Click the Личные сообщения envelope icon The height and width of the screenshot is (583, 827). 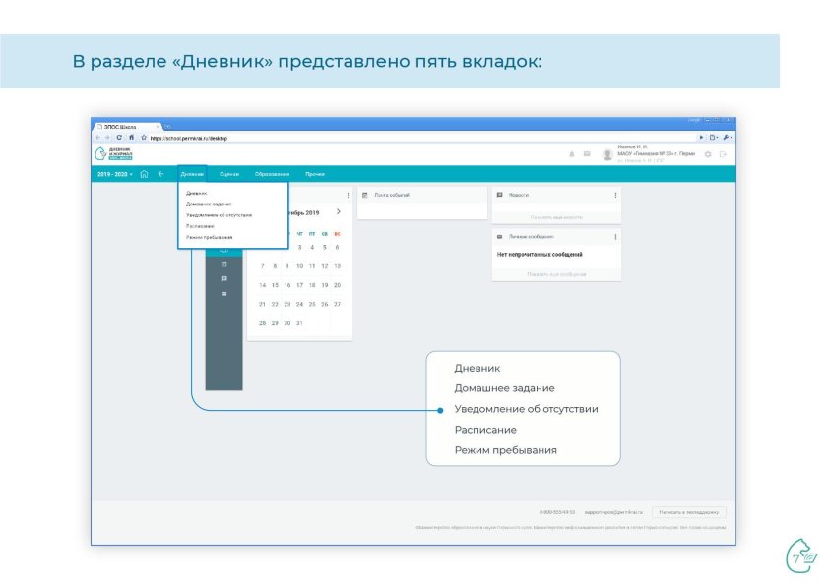(498, 236)
